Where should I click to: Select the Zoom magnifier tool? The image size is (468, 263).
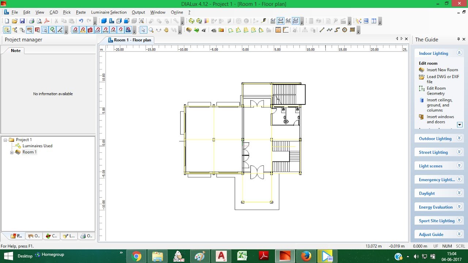[151, 30]
